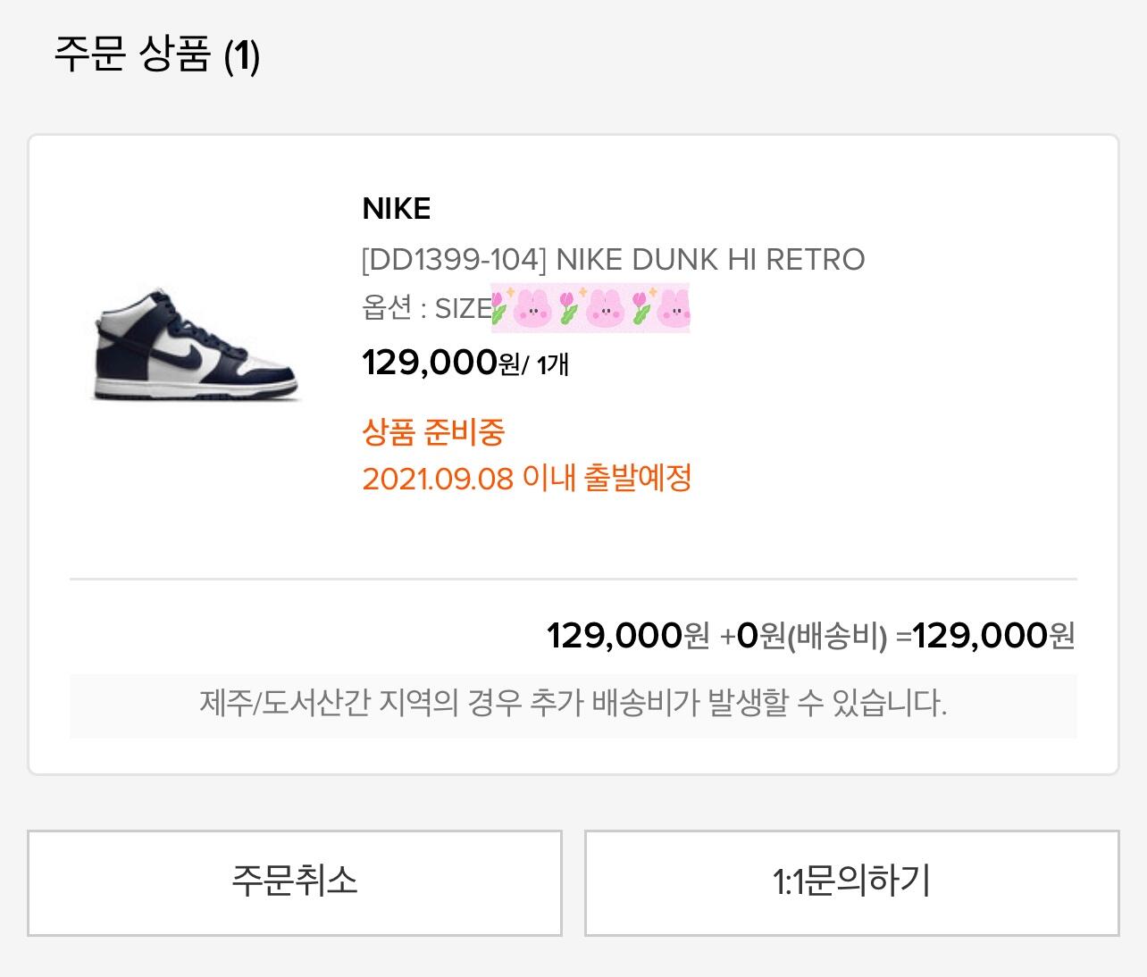This screenshot has height=977, width=1147.
Task: Click the 옵션 : SIZE label
Action: point(426,308)
